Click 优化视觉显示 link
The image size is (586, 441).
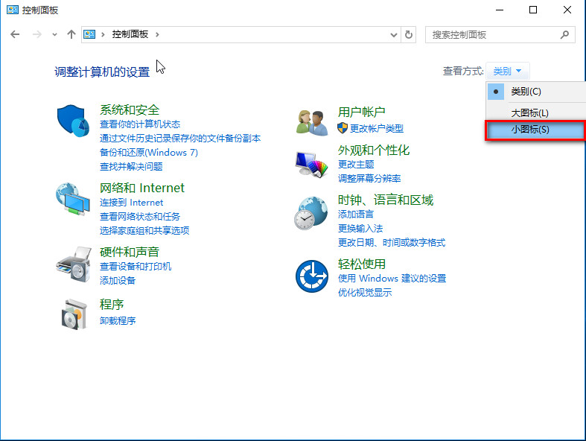[365, 293]
